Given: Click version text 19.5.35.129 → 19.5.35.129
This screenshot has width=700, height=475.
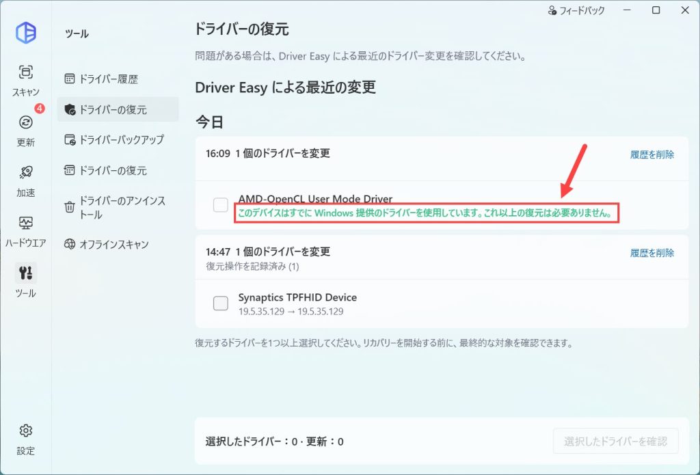Looking at the screenshot, I should (291, 312).
